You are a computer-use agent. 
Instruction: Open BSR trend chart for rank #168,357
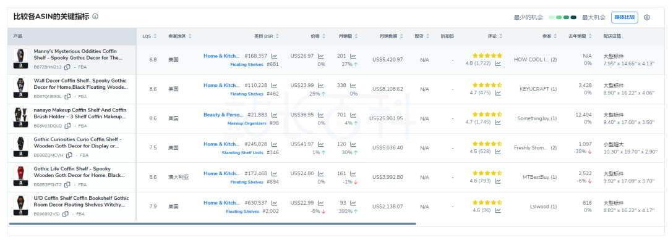[275, 56]
